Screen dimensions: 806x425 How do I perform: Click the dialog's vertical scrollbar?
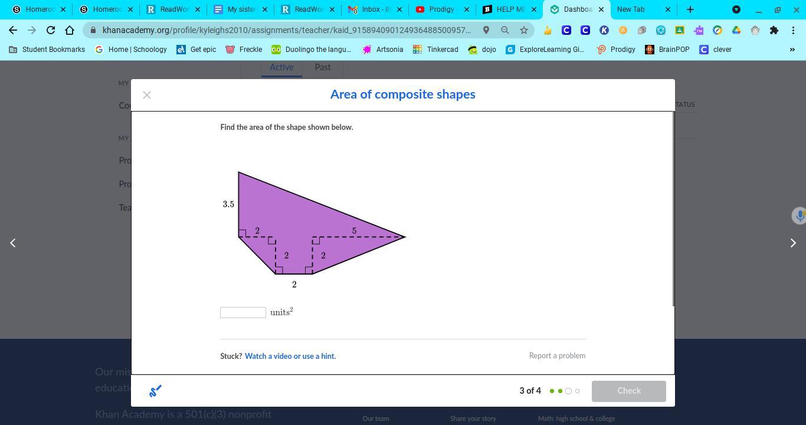(673, 209)
